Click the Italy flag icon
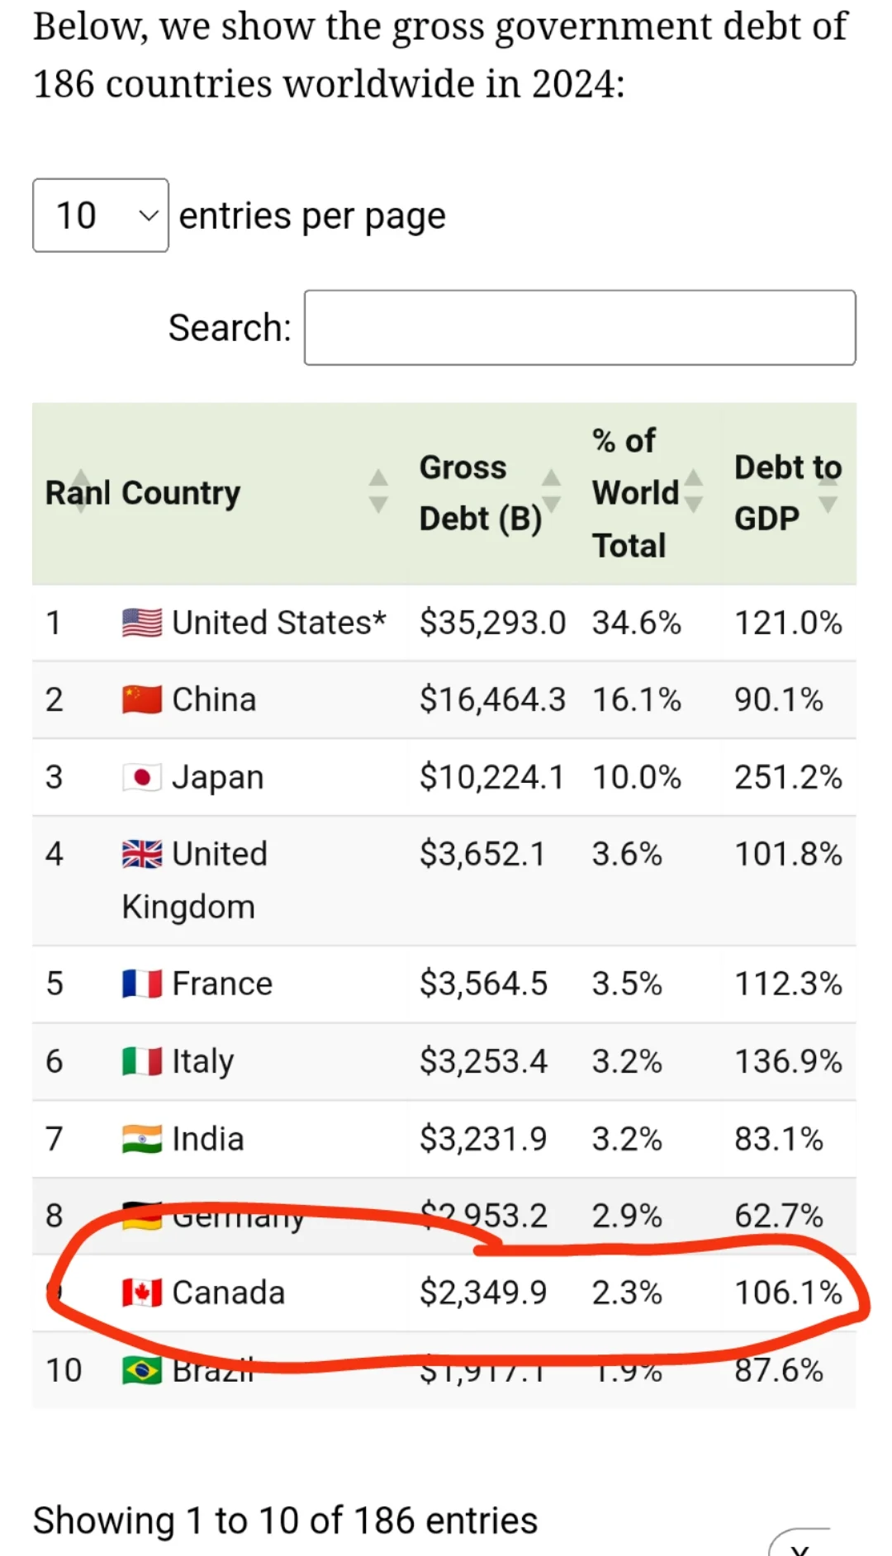Image resolution: width=892 pixels, height=1556 pixels. point(142,1061)
